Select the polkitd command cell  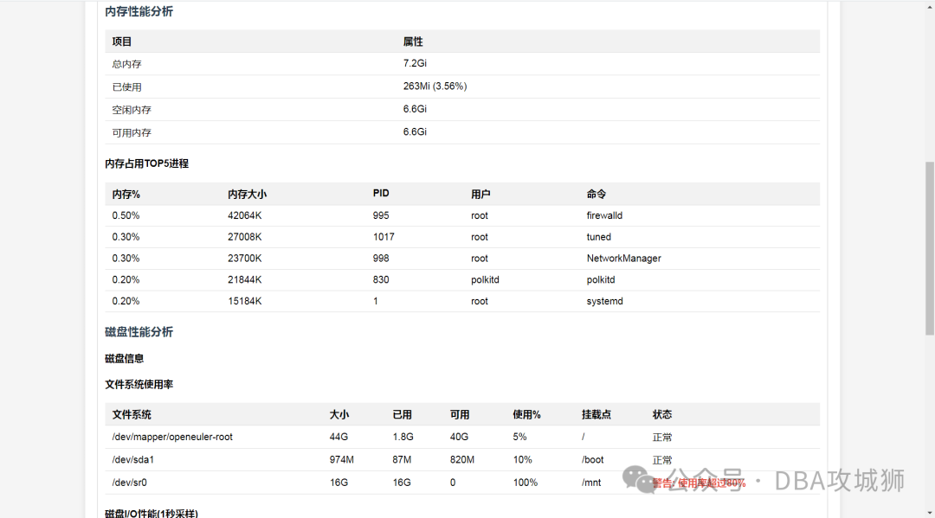(601, 280)
